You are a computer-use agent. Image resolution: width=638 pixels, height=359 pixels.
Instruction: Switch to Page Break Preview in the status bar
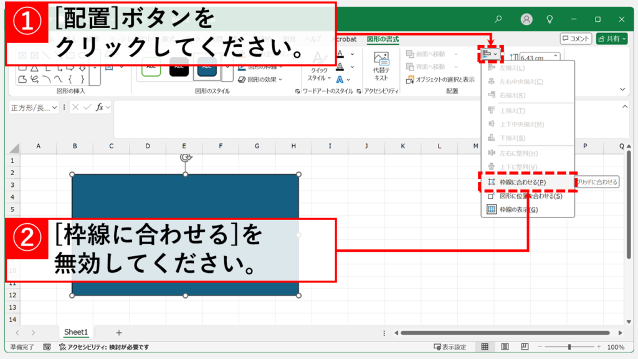[525, 347]
